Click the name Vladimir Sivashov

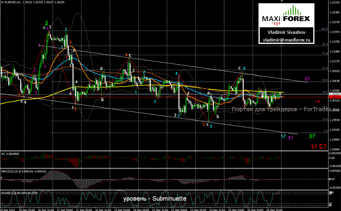[286, 32]
